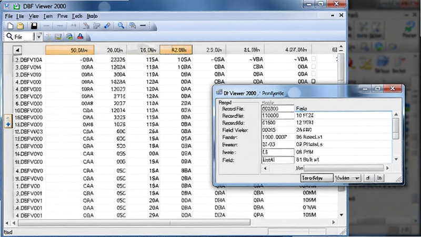Select the dialog list row starting with 81

click(x=344, y=160)
